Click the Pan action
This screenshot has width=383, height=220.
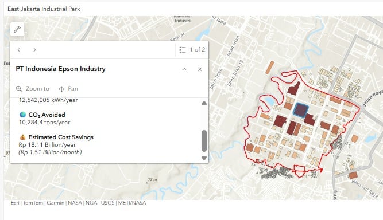coord(68,89)
